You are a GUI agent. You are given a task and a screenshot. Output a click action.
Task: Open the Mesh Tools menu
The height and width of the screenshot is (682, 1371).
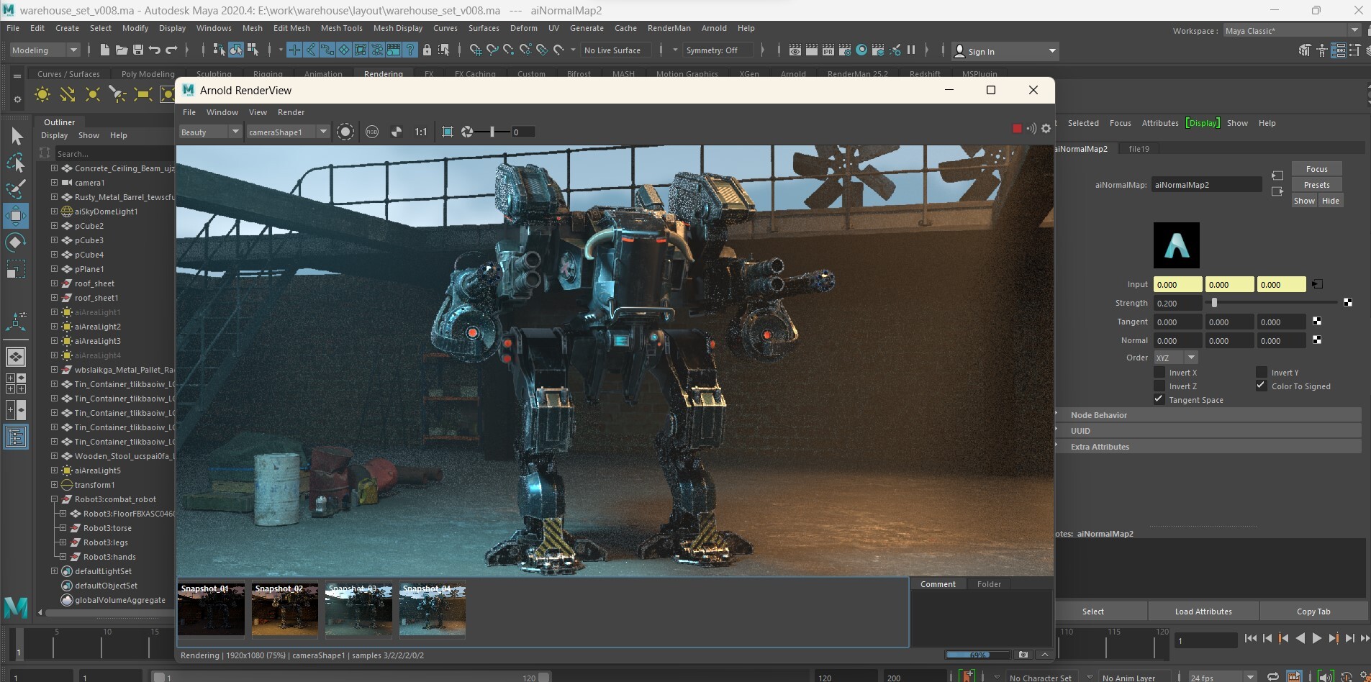(342, 28)
